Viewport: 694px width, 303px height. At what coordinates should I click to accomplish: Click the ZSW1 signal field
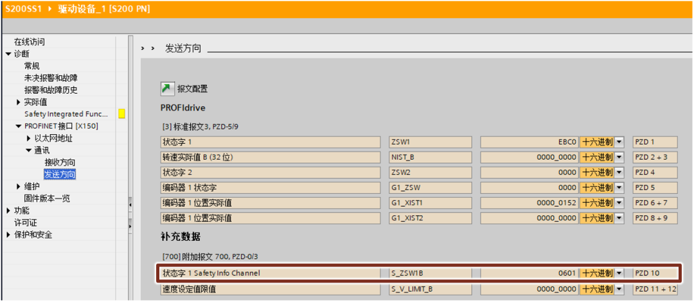[x=430, y=142]
